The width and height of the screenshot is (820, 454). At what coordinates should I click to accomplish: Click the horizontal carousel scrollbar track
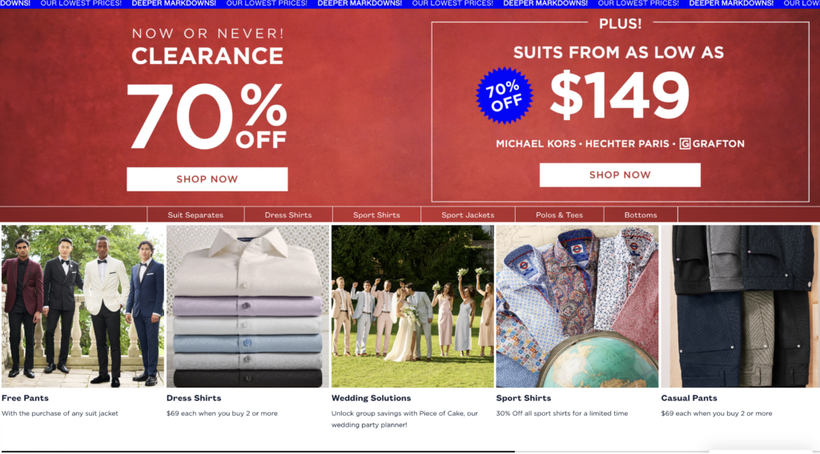pos(410,452)
